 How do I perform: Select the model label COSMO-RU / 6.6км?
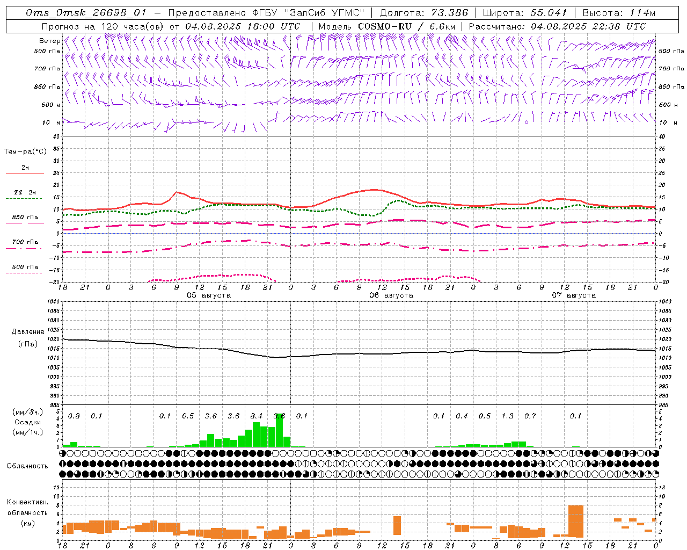point(407,26)
